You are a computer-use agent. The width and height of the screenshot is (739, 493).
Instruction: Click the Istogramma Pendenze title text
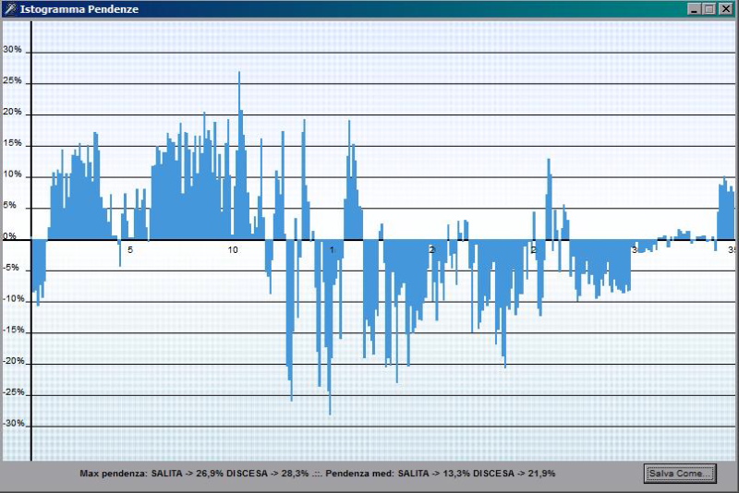[x=79, y=9]
